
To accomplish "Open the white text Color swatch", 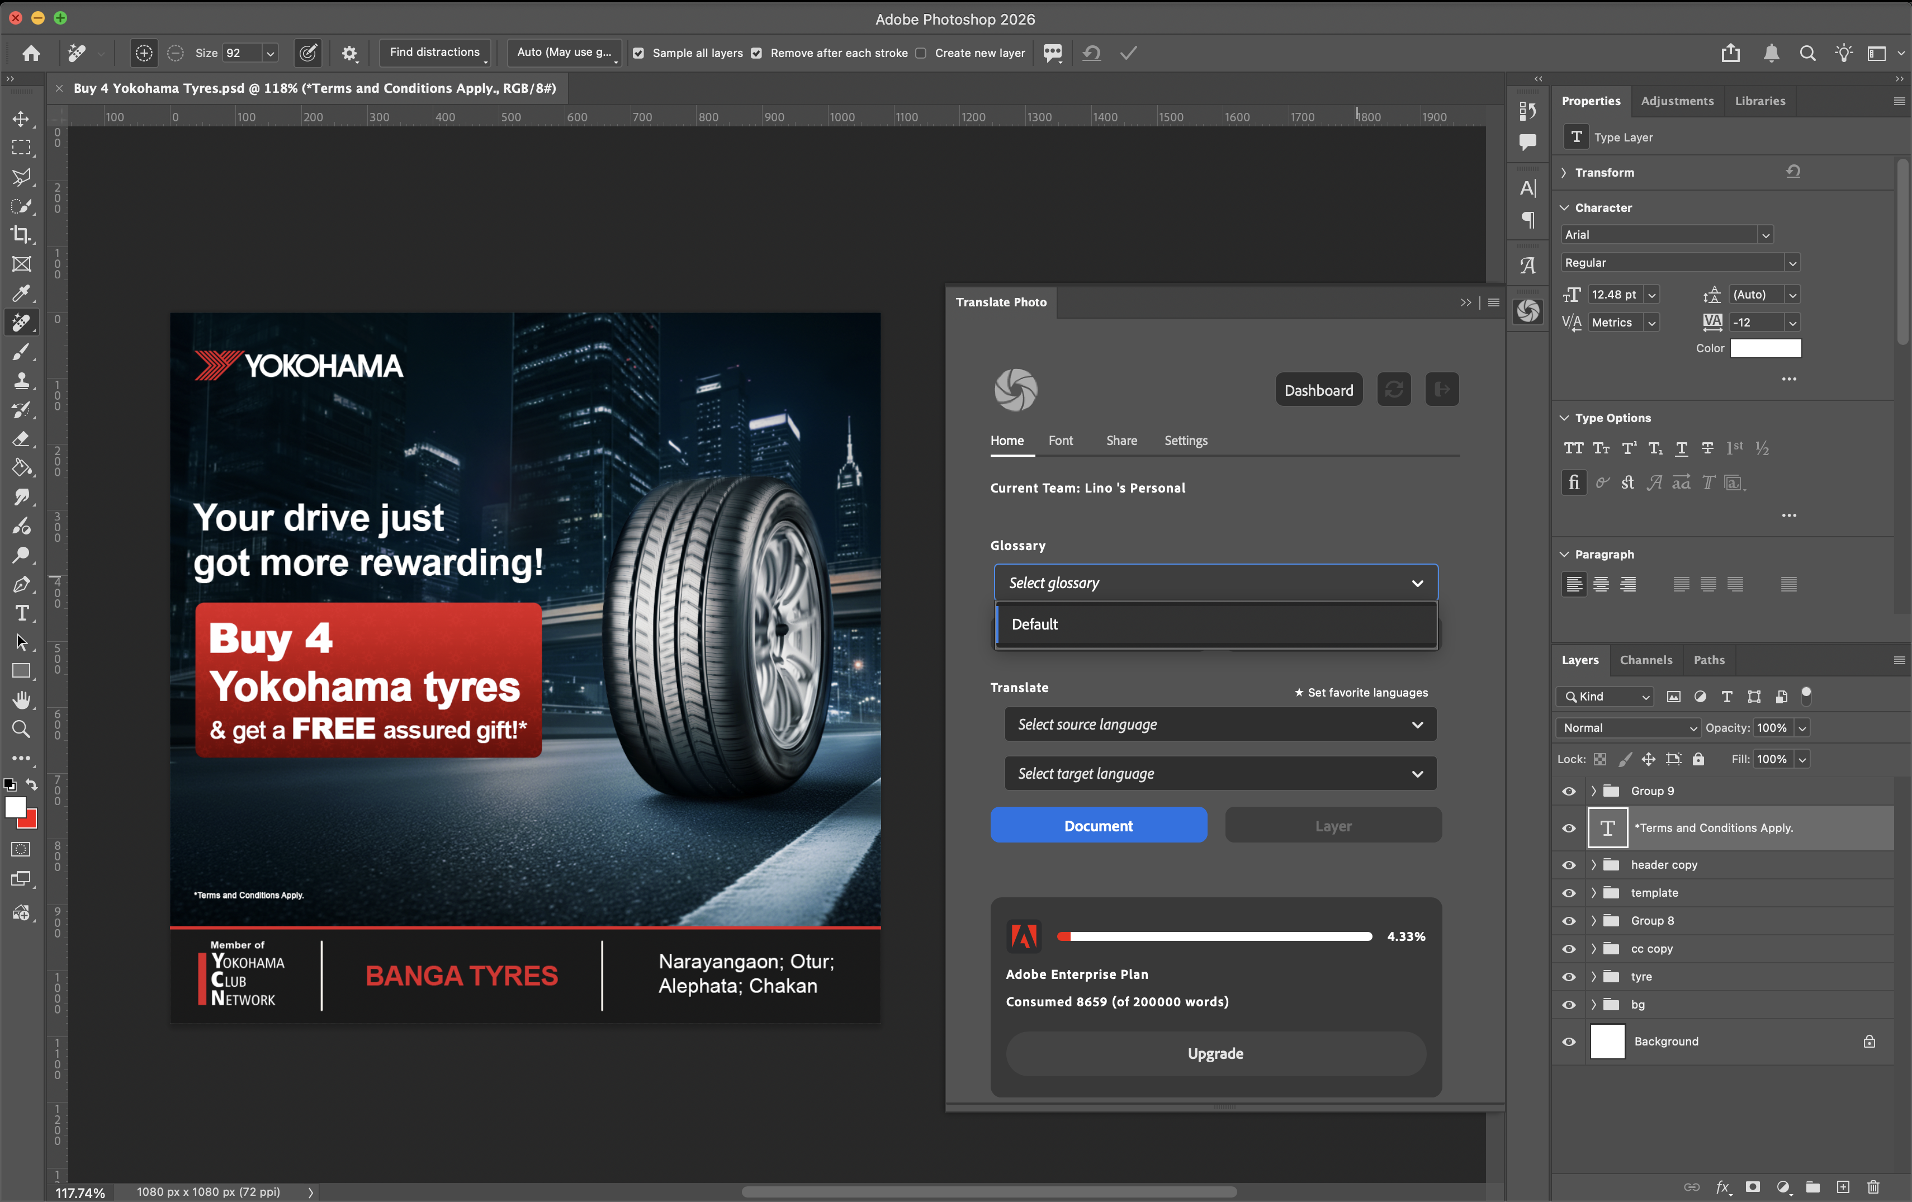I will tap(1765, 348).
